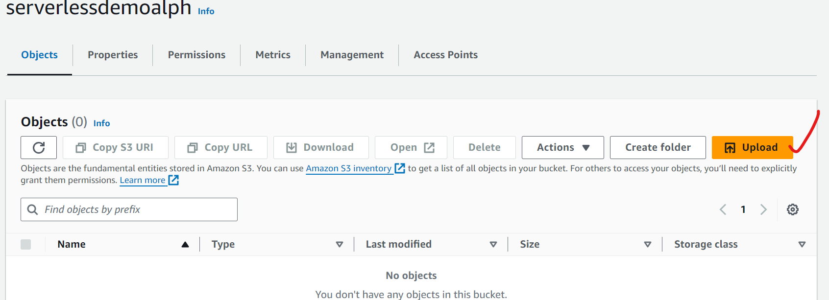Sort objects by Name ascending arrow
This screenshot has width=829, height=300.
185,244
